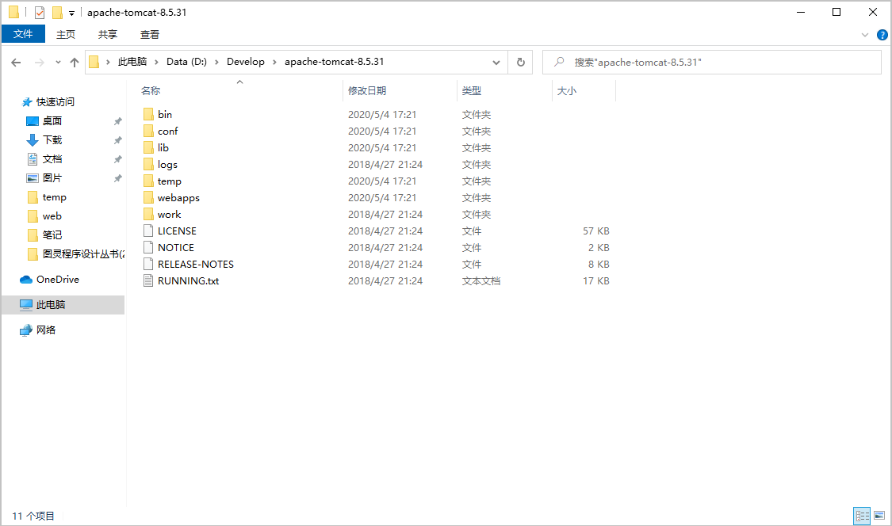Image resolution: width=892 pixels, height=526 pixels.
Task: Select the logs folder icon
Action: [x=148, y=164]
